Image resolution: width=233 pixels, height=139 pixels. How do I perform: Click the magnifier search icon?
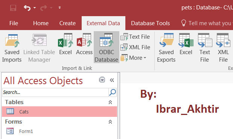click(113, 92)
